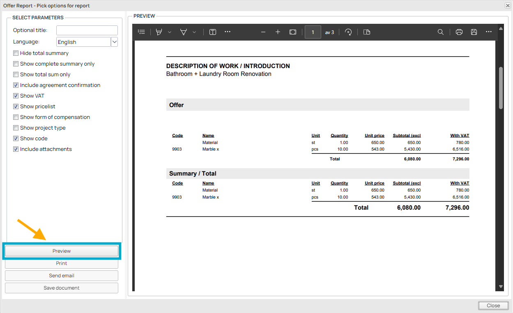This screenshot has width=513, height=313.
Task: Click the PDF vertical scrollbar thumb
Action: pos(501,88)
